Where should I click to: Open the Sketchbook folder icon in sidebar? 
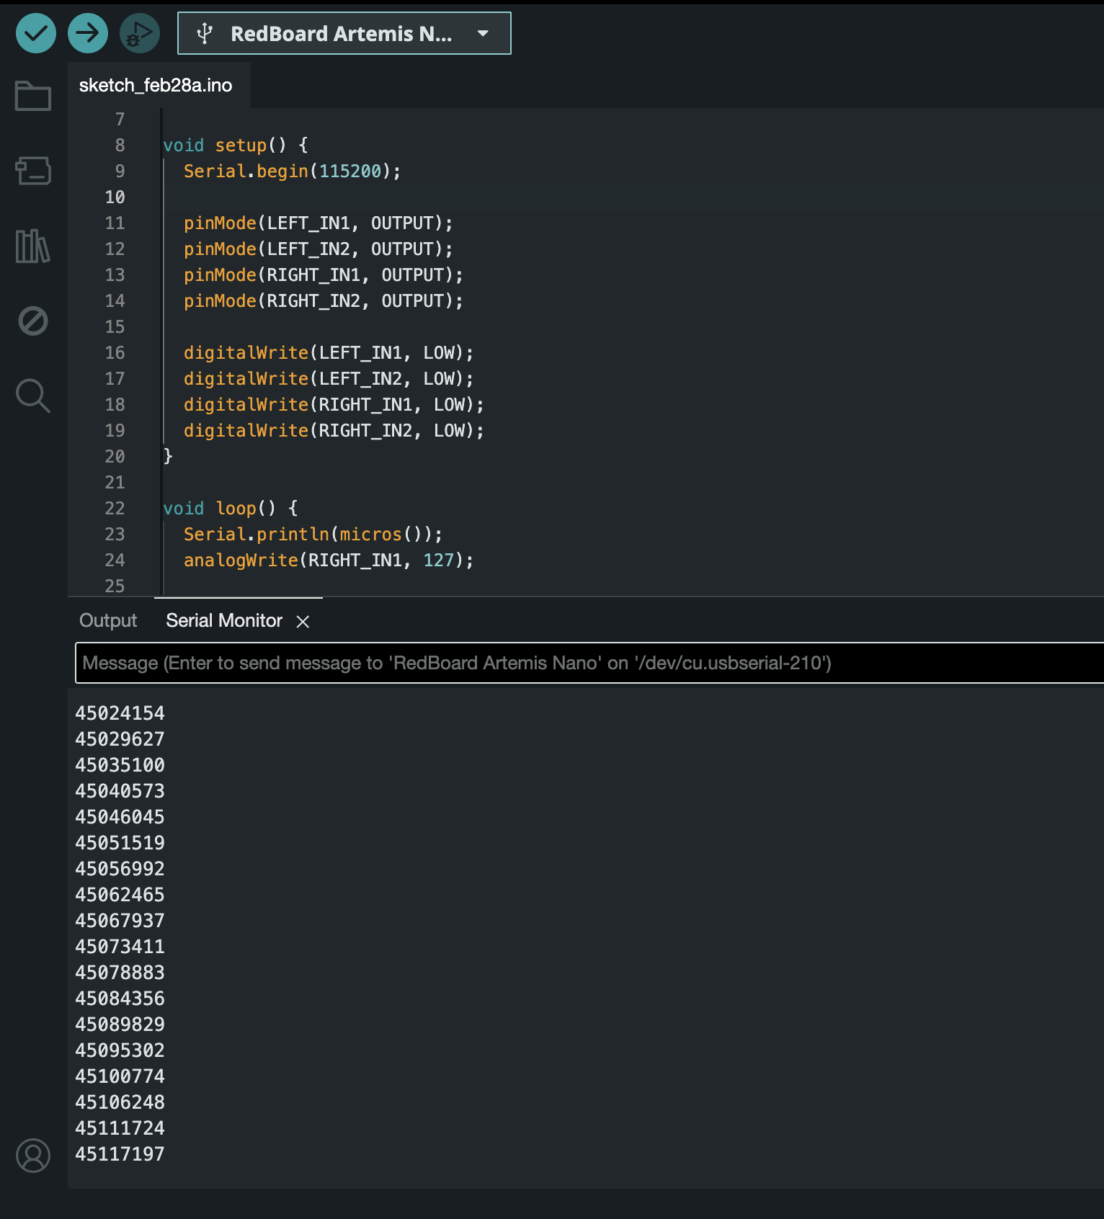point(33,96)
